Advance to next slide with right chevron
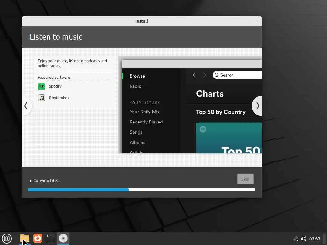Image resolution: width=327 pixels, height=245 pixels. 257,106
